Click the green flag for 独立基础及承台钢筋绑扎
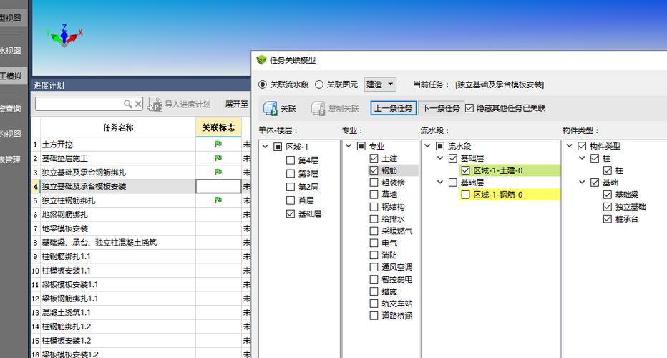667x358 pixels. pos(218,172)
